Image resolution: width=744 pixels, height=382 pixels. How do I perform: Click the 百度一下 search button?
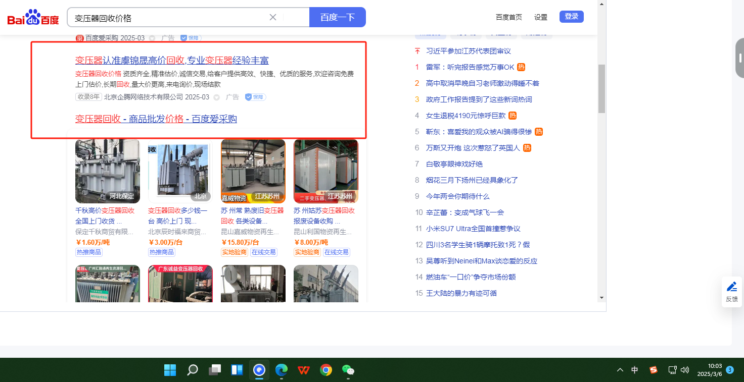338,17
